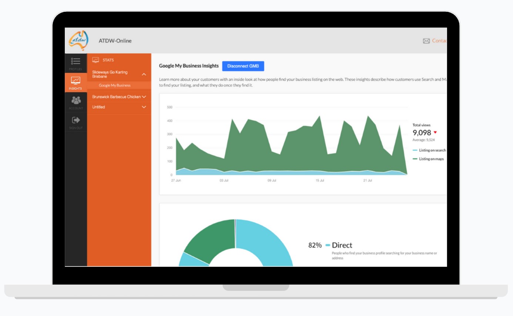Open the Account people icon

tap(76, 100)
